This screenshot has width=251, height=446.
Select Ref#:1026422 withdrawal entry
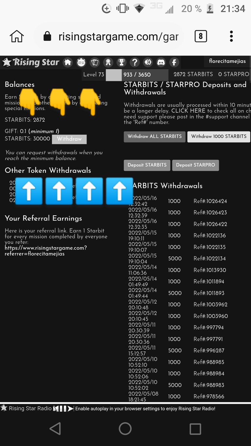[210, 224]
